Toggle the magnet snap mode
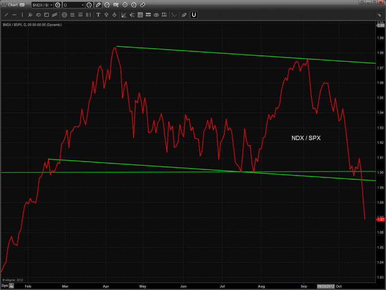 click(x=194, y=15)
